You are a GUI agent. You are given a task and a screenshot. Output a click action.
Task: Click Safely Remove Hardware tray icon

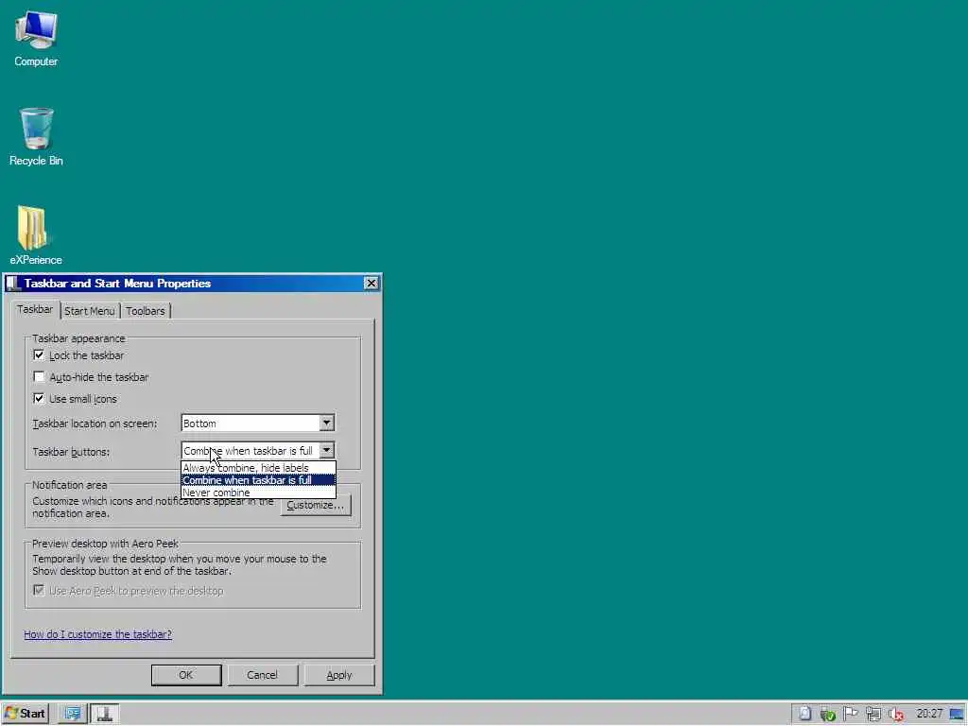click(x=827, y=715)
